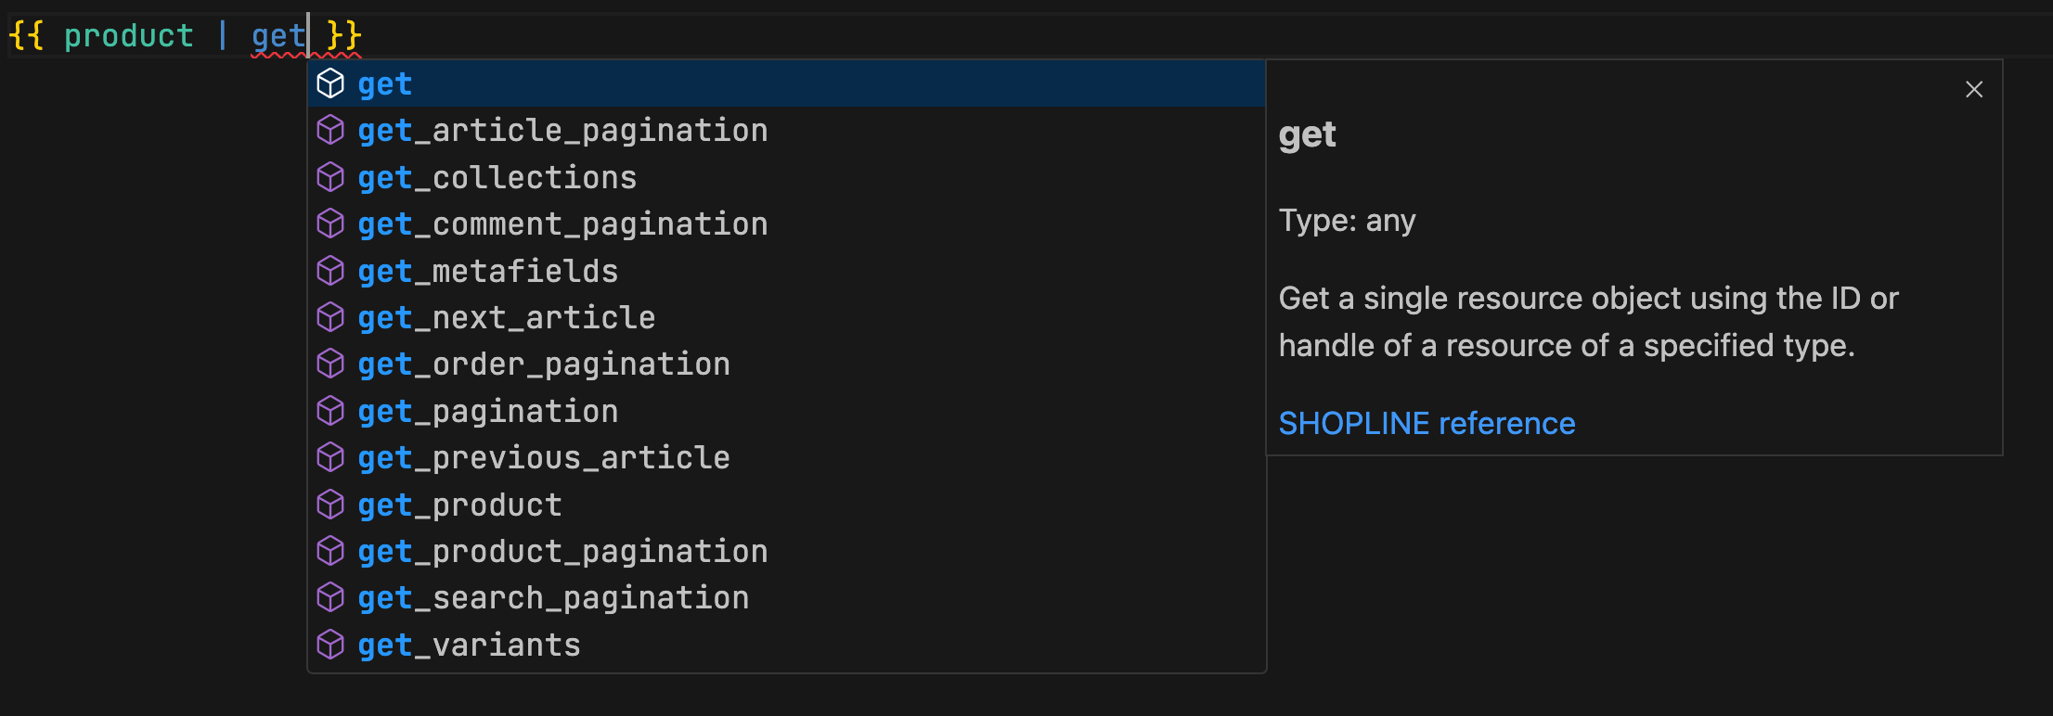Click the cube icon beside get_variants
The height and width of the screenshot is (716, 2053).
330,645
